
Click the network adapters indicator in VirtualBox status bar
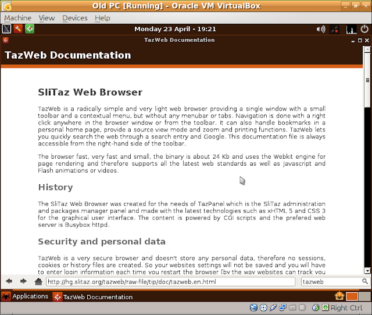[x=283, y=307]
